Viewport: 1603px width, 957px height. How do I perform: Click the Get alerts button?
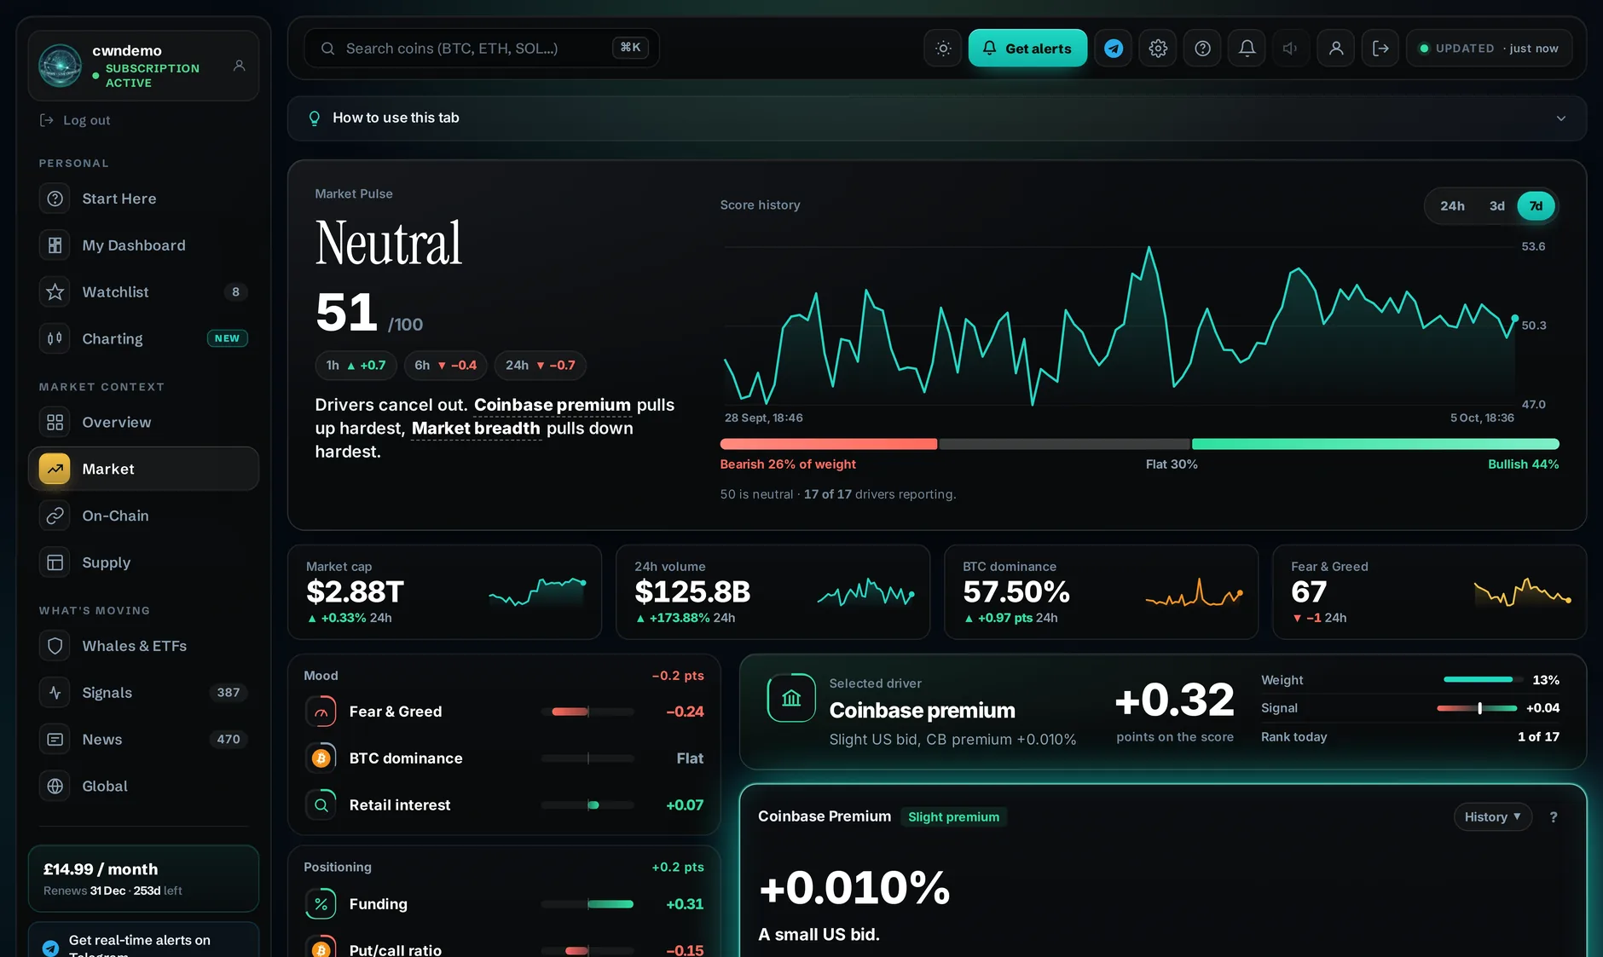[1027, 49]
